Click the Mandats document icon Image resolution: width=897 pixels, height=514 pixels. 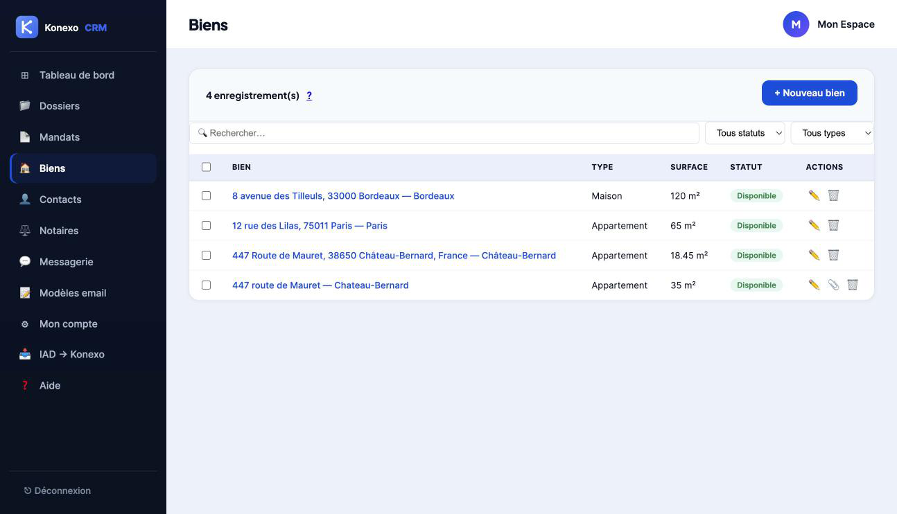[25, 137]
